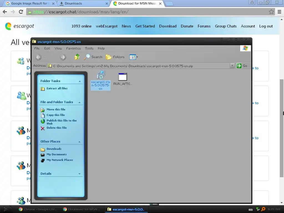Viewport: 284px width, 213px height.
Task: Open the Forums link
Action: [x=204, y=26]
